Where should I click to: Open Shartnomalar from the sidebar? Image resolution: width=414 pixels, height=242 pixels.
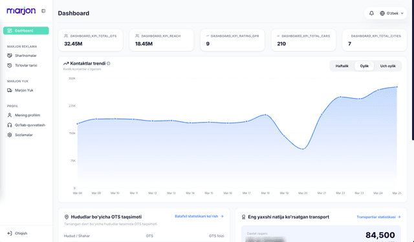coord(26,55)
